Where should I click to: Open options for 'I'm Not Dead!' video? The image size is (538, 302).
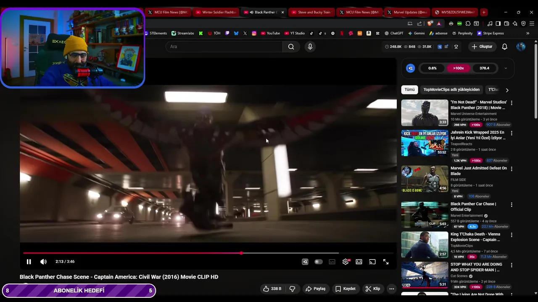coord(512,103)
